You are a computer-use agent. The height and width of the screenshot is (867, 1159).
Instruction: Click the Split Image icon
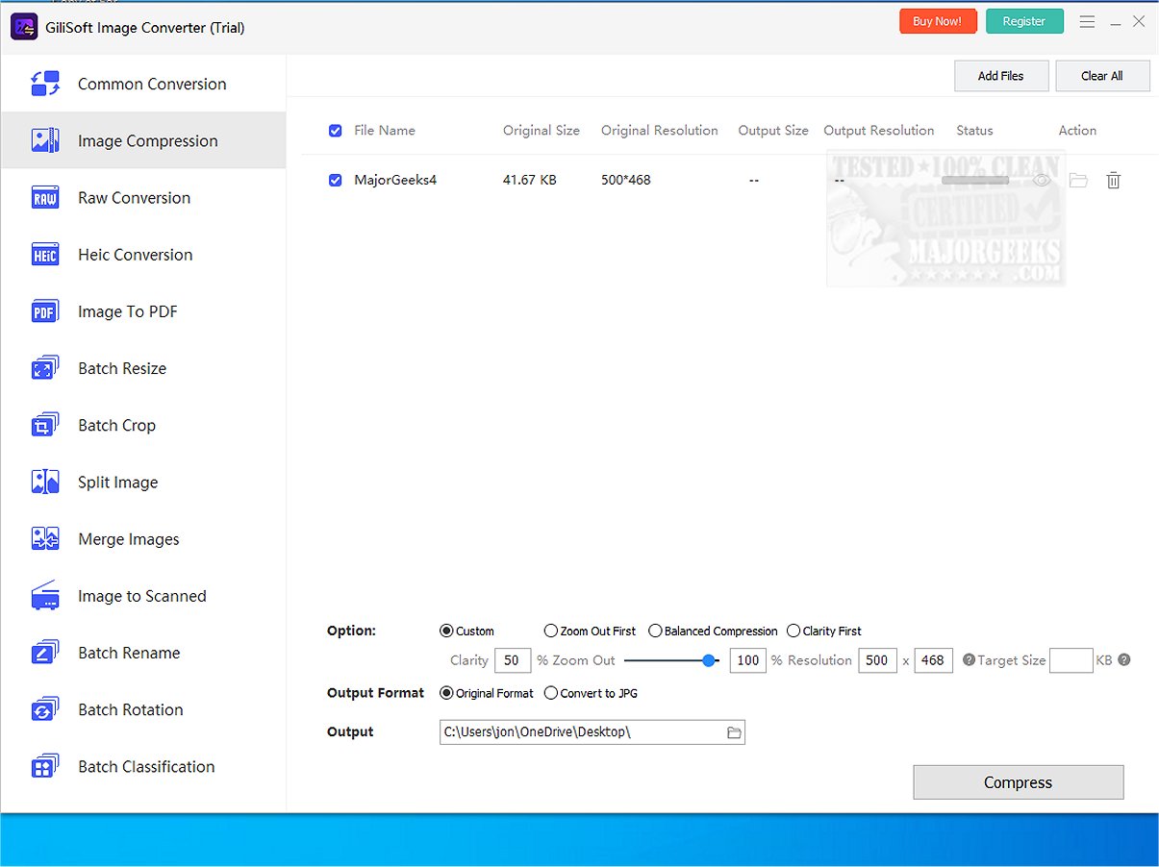[45, 482]
